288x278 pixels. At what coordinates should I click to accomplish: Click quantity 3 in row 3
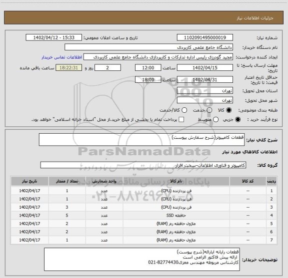point(67,207)
